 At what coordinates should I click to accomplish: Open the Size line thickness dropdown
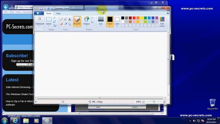(x=101, y=22)
